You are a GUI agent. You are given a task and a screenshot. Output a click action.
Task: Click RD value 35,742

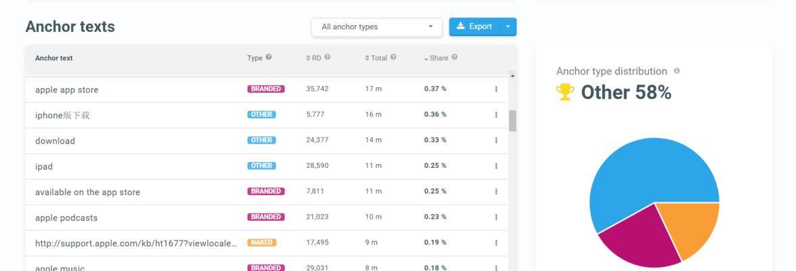(x=317, y=89)
